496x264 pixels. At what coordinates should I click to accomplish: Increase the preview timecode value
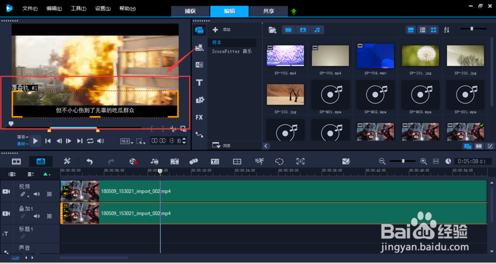[185, 139]
